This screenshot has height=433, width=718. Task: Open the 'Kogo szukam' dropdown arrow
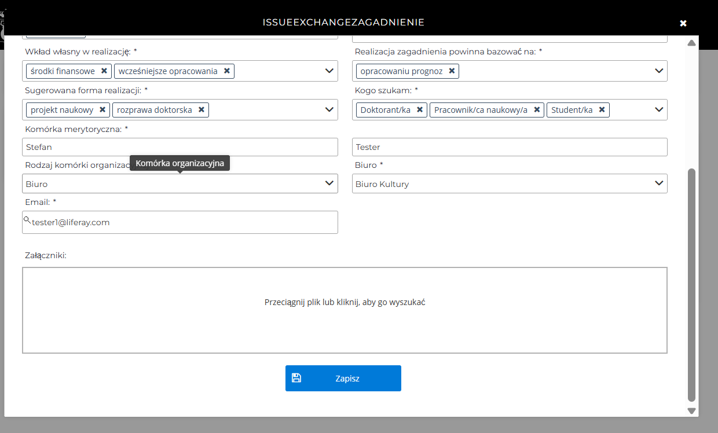659,110
